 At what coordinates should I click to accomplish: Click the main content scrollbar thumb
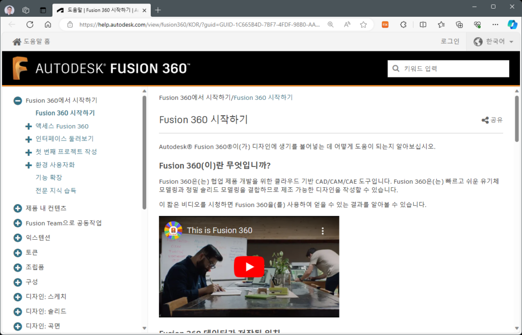point(517,119)
